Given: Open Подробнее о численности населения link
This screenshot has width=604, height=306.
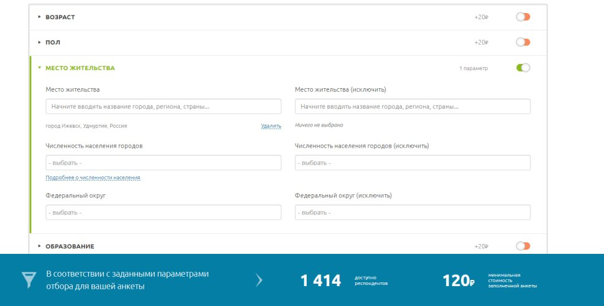Looking at the screenshot, I should tap(93, 178).
